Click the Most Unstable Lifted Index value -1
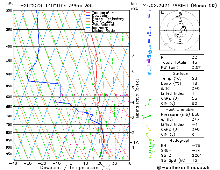The width and height of the screenshot is (220, 170). pyautogui.click(x=195, y=125)
